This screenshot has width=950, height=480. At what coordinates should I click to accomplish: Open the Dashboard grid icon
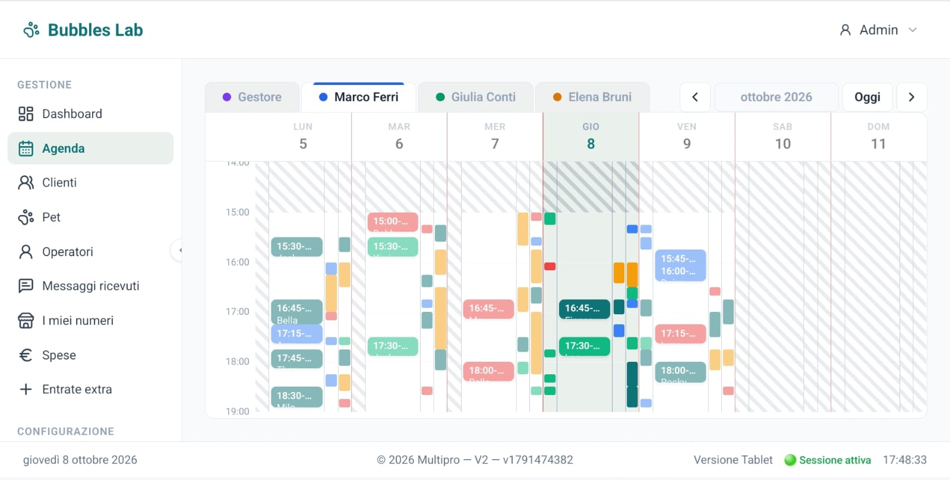(x=26, y=114)
